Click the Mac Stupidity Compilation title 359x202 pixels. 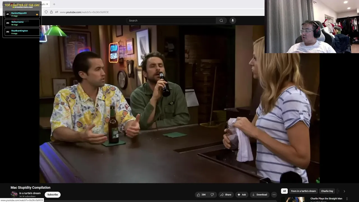[31, 187]
